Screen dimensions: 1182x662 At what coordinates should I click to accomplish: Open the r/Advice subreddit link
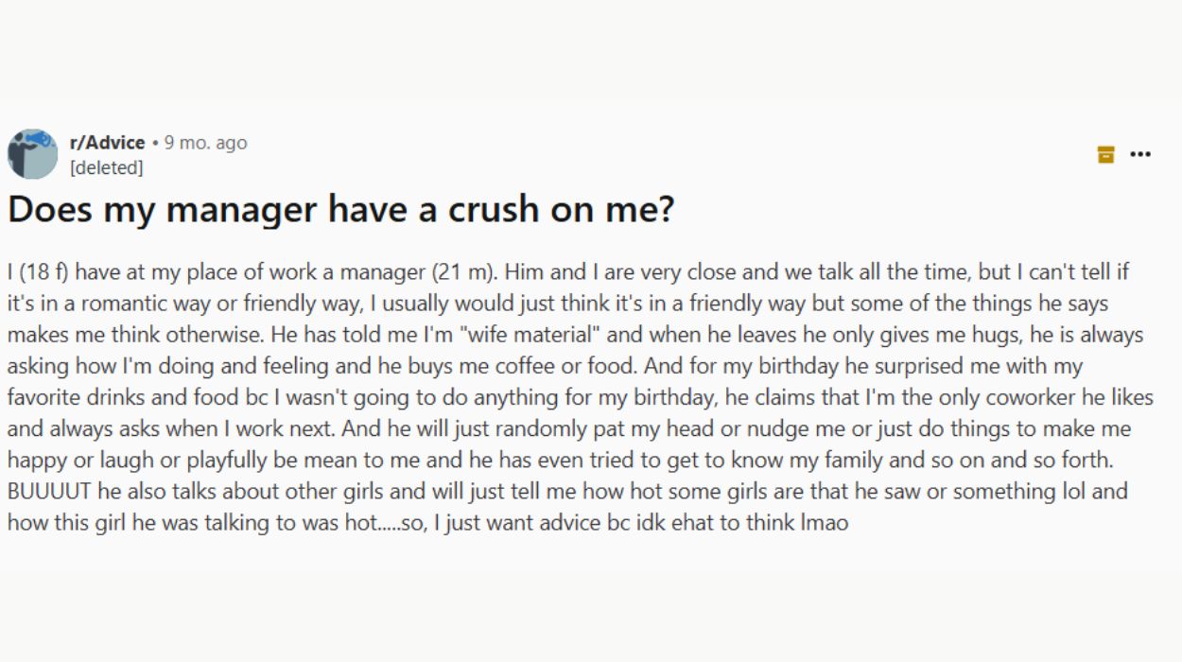click(x=107, y=143)
